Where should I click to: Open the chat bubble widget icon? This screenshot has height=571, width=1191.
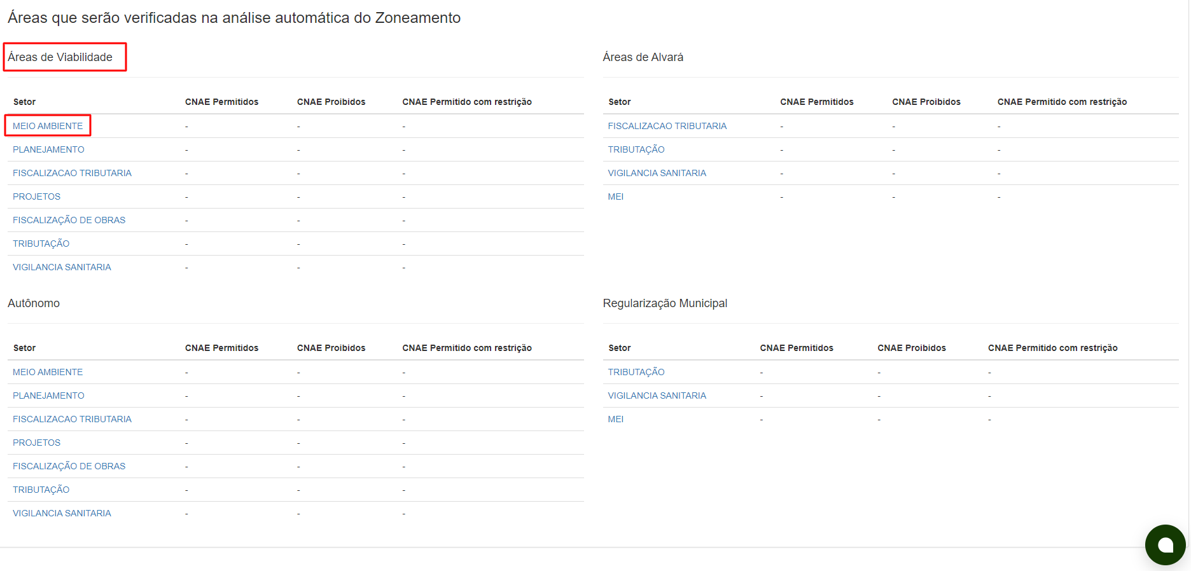[x=1165, y=545]
